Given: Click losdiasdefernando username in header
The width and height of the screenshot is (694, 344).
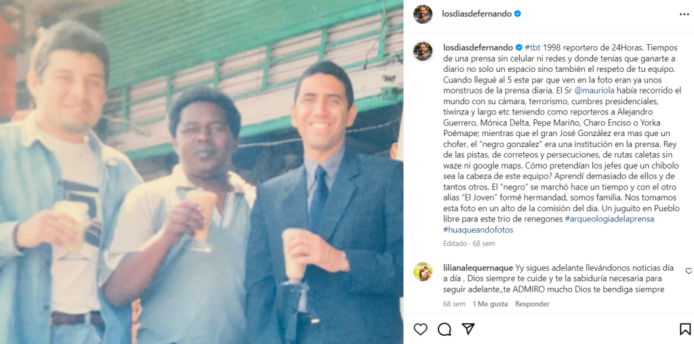Looking at the screenshot, I should (x=476, y=14).
